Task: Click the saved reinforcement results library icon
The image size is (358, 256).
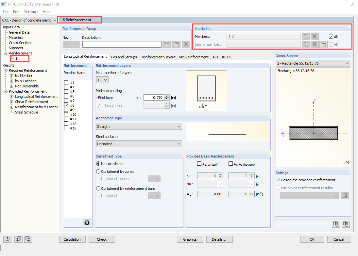Action: pos(345,196)
